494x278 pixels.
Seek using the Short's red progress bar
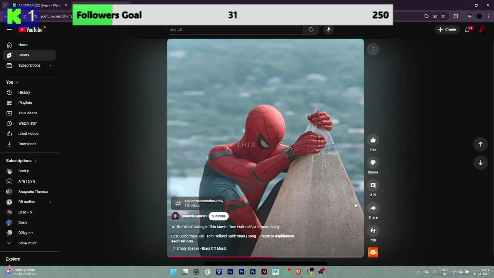pos(266,257)
